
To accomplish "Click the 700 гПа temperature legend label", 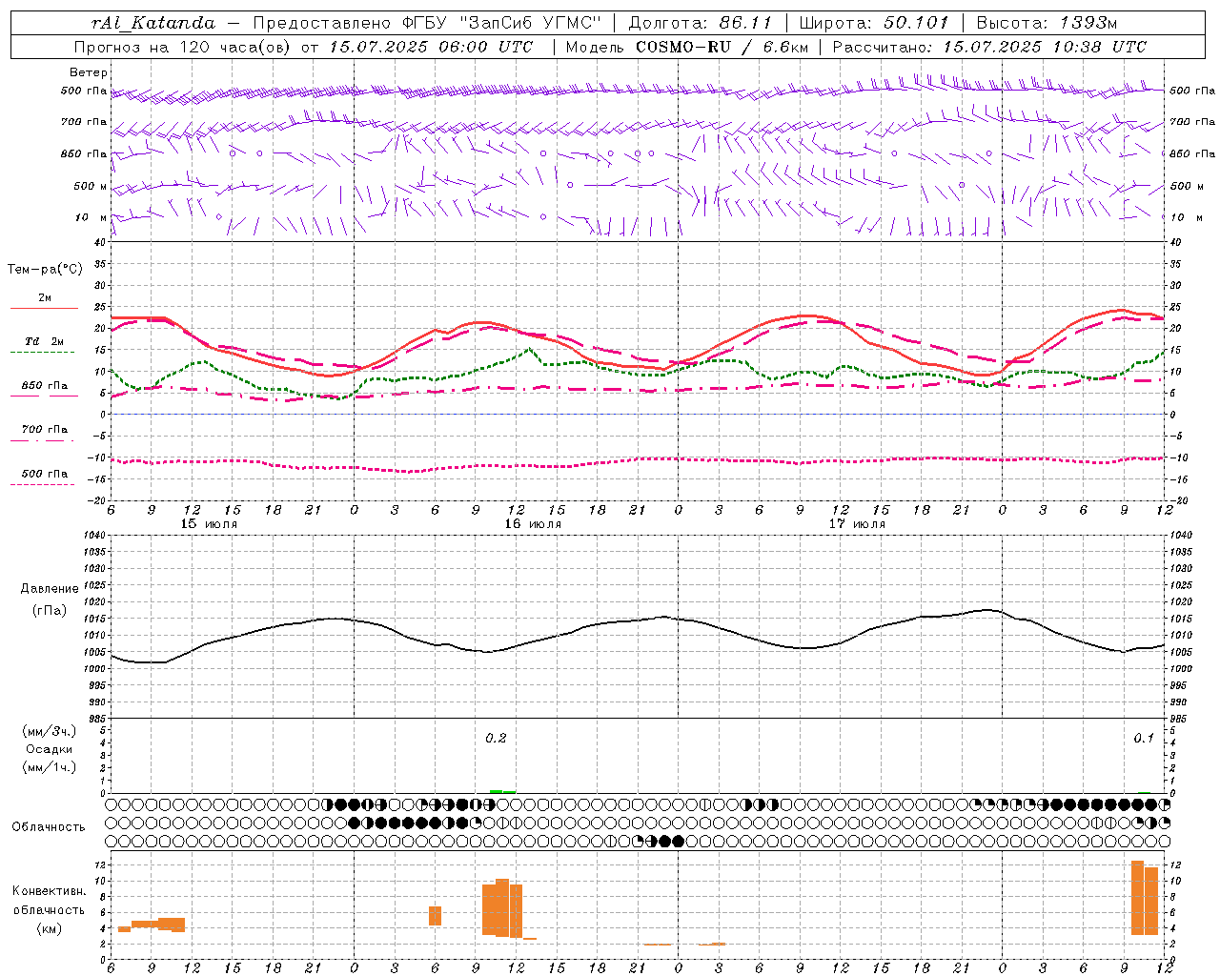I will [45, 429].
